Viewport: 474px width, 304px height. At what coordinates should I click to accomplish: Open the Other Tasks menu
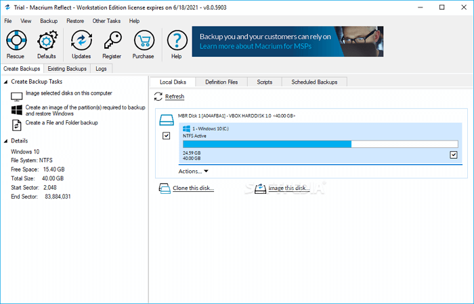coord(106,21)
